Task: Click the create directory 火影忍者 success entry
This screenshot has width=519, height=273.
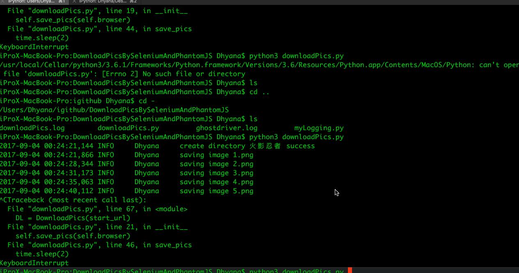Action: point(247,146)
